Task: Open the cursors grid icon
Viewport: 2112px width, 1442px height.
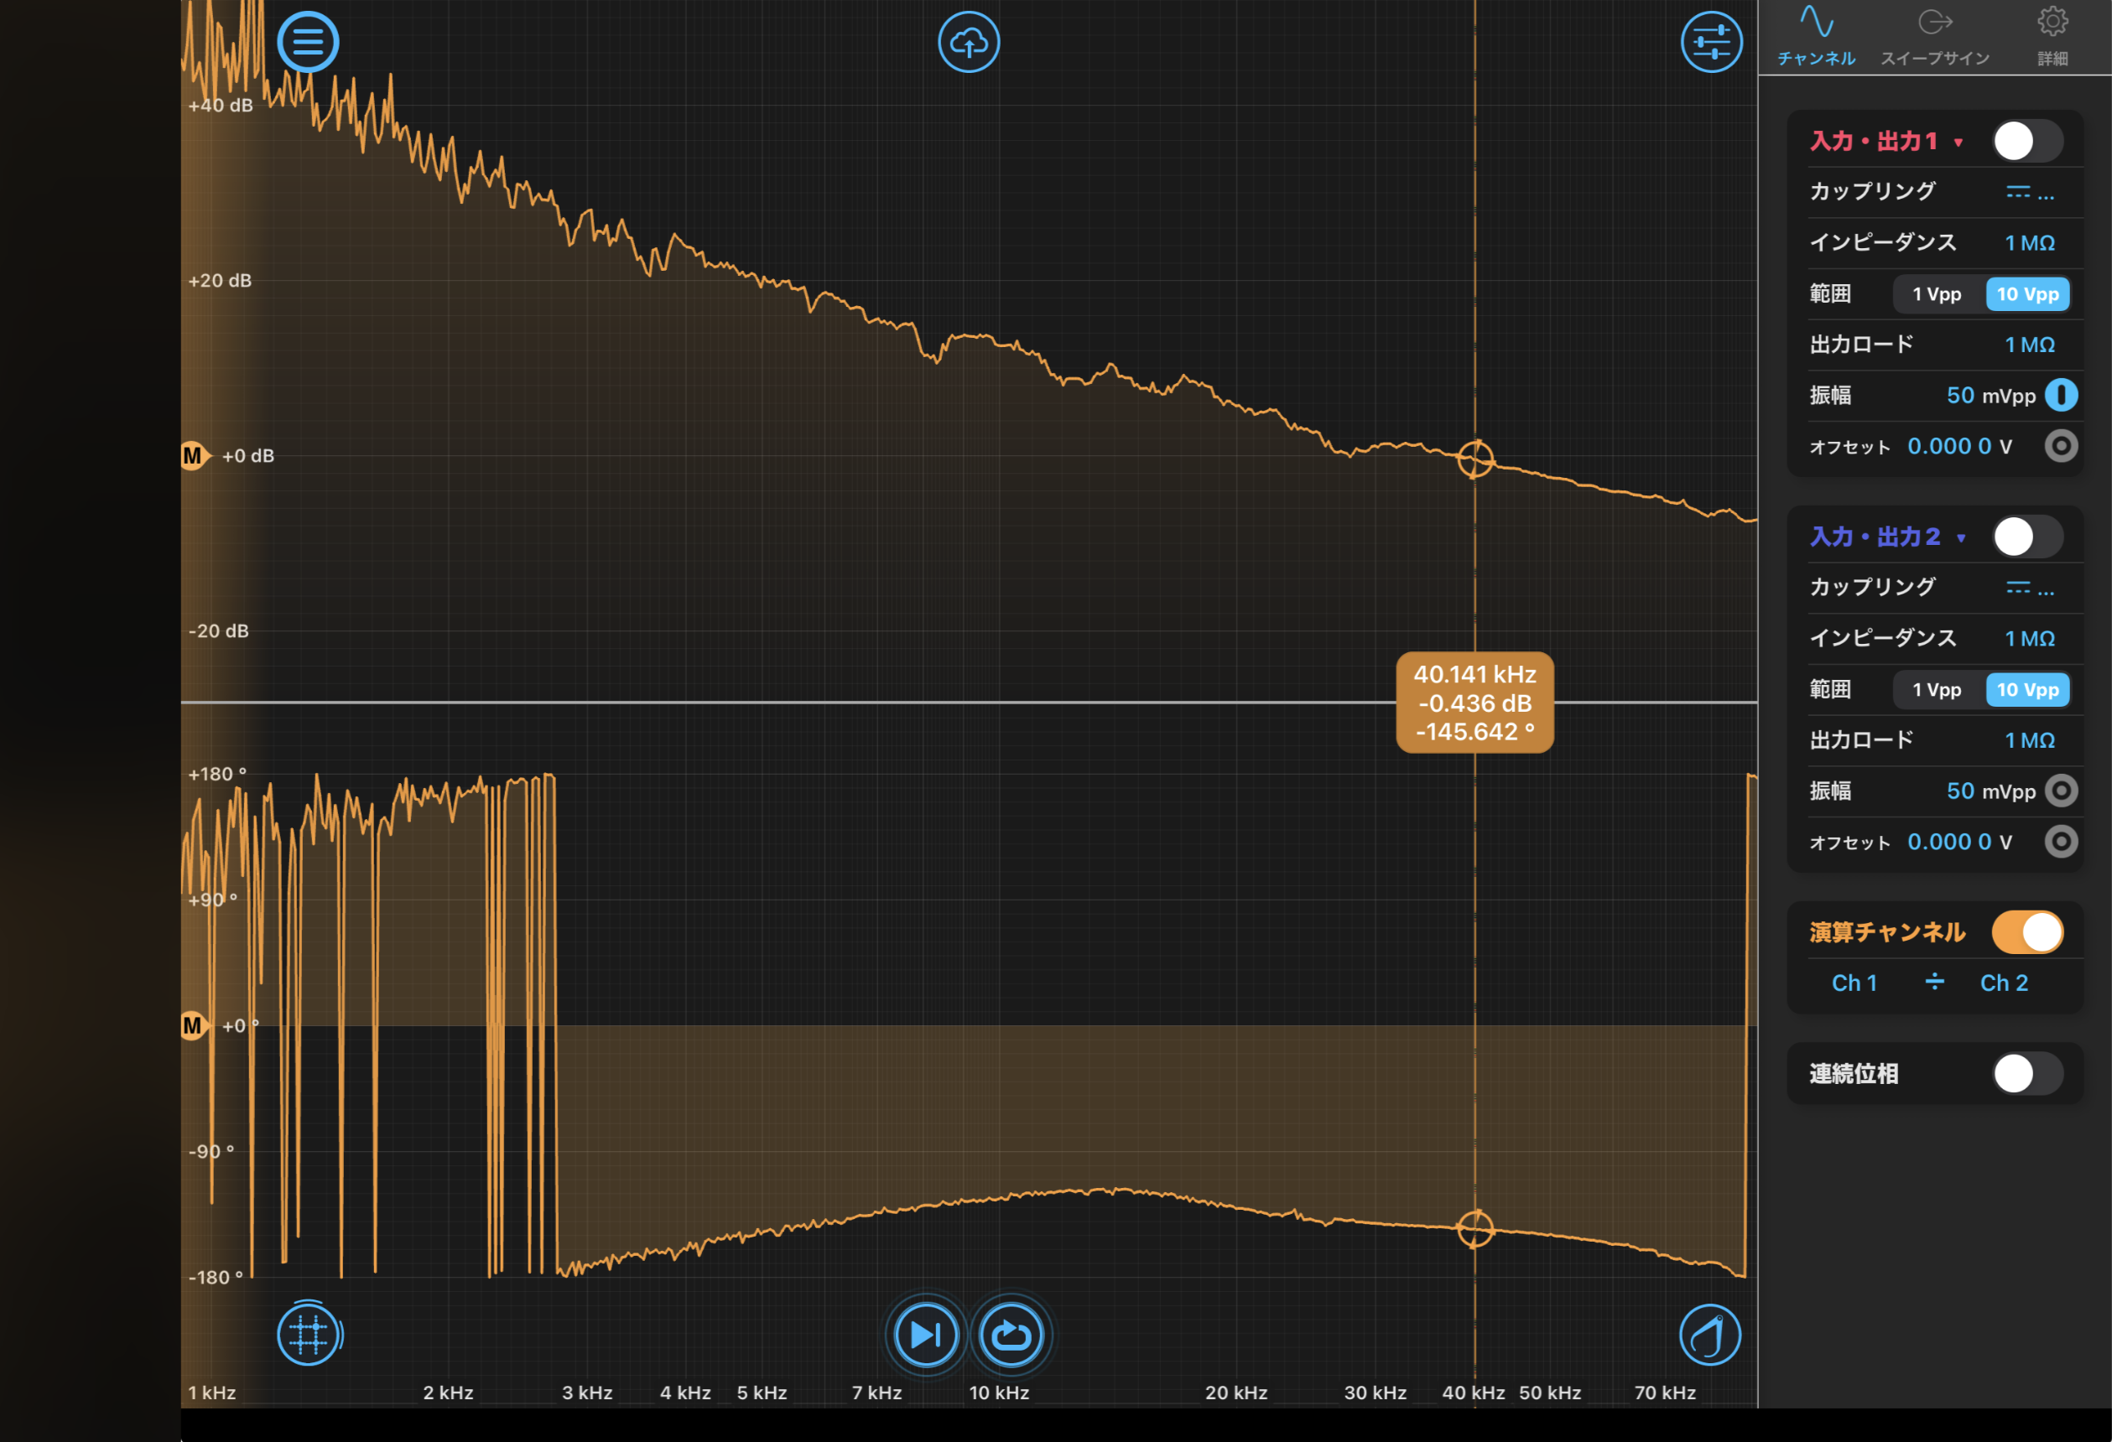Action: 309,1334
